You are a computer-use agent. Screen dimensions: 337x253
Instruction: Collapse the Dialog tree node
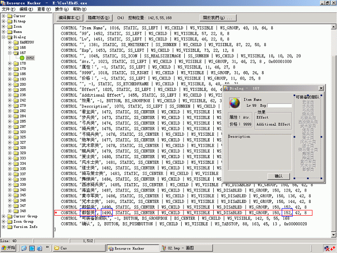click(4, 37)
